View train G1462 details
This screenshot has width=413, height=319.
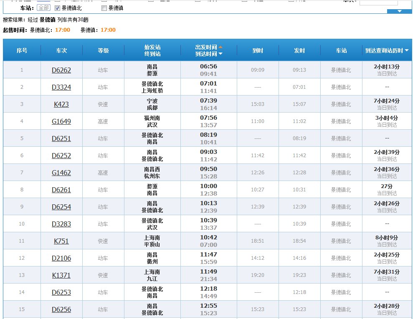61,173
